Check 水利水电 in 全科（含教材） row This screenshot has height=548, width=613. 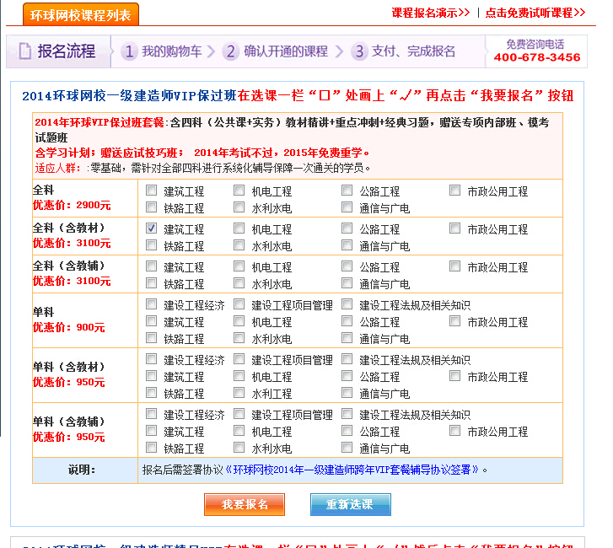(239, 245)
